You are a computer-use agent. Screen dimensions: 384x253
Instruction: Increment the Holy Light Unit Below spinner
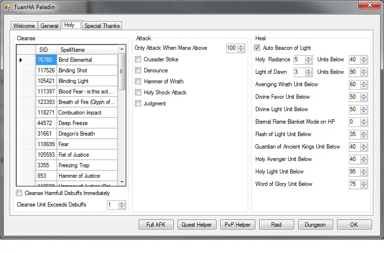click(364, 170)
